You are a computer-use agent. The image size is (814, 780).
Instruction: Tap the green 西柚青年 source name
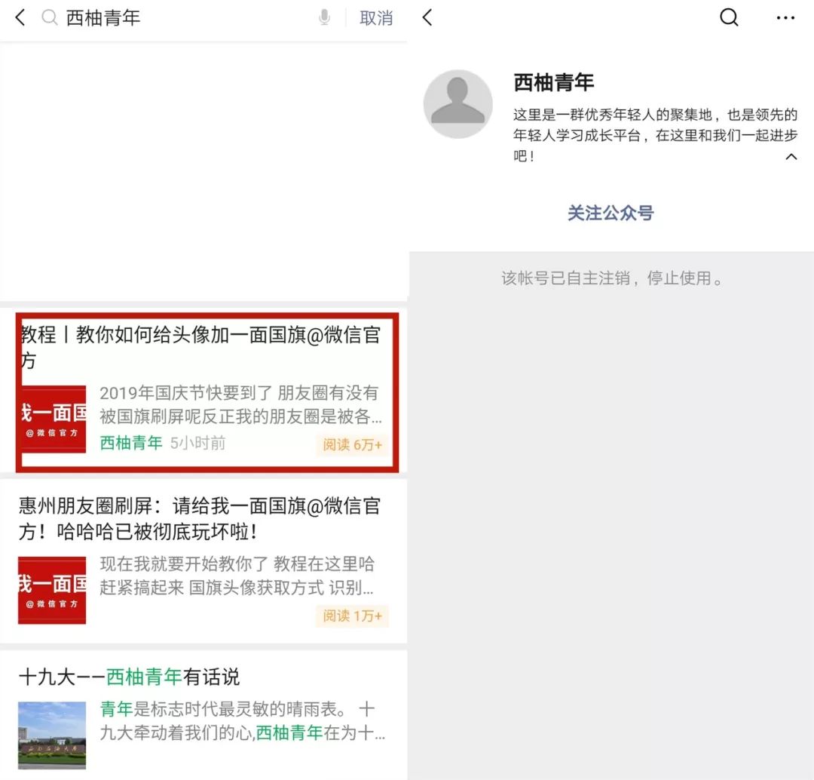pyautogui.click(x=131, y=443)
